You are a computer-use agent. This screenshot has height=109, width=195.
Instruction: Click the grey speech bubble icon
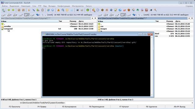click(133, 10)
